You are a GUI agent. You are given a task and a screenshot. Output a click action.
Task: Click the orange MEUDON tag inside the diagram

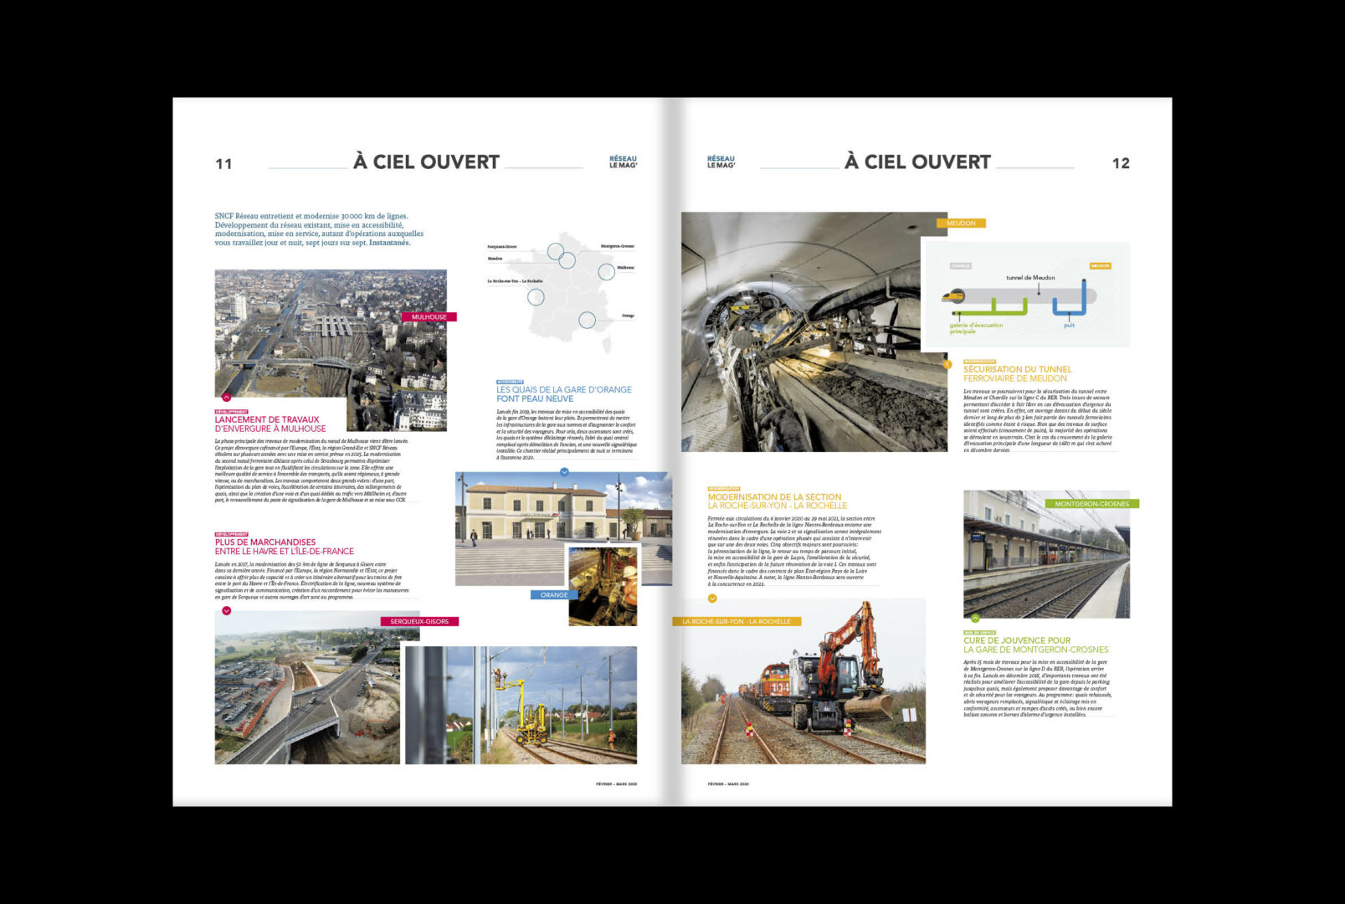1100,266
